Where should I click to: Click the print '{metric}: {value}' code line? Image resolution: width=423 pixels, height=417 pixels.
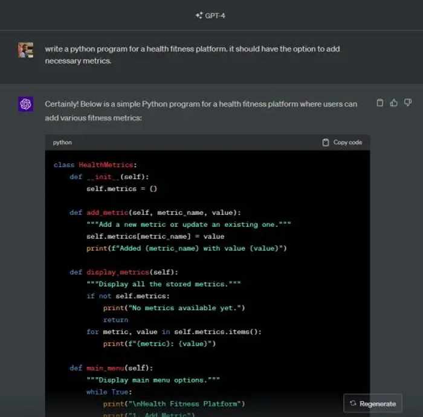click(x=160, y=343)
